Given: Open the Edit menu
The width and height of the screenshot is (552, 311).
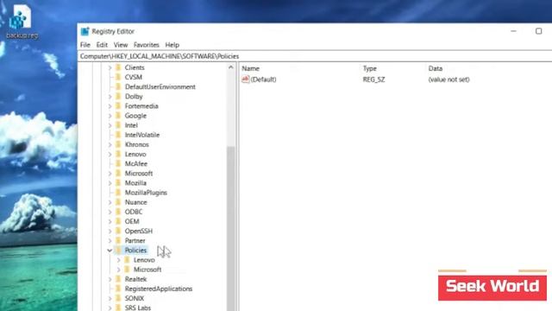Looking at the screenshot, I should (x=102, y=45).
